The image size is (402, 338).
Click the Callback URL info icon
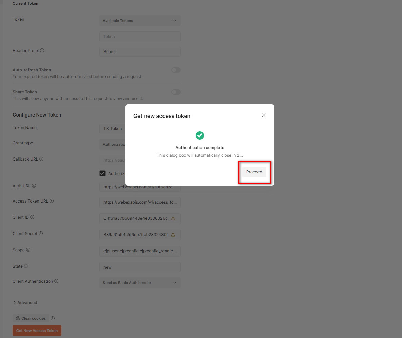click(41, 159)
